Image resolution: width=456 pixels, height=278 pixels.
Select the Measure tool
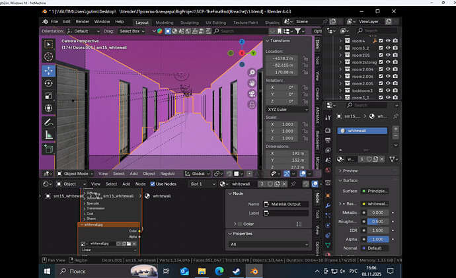click(x=48, y=135)
